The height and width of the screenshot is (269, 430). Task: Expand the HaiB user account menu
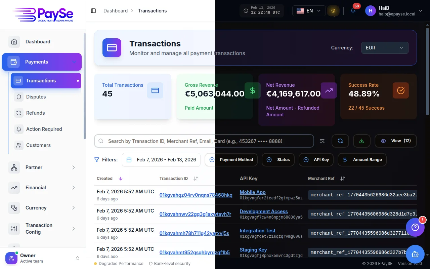(395, 11)
